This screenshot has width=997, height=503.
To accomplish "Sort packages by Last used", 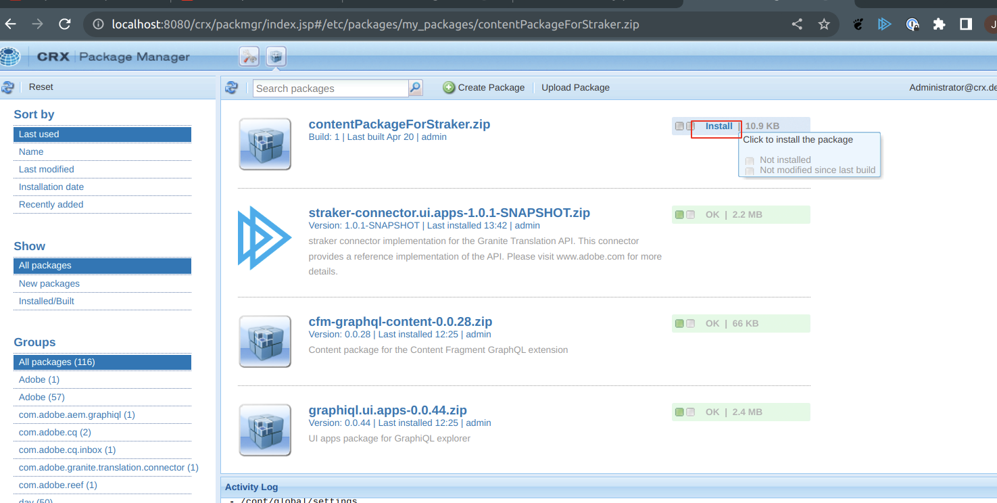I will click(102, 134).
